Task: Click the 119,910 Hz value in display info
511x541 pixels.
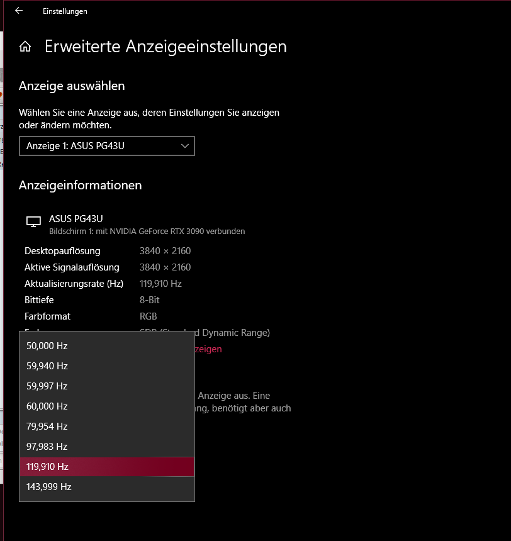Action: (160, 284)
